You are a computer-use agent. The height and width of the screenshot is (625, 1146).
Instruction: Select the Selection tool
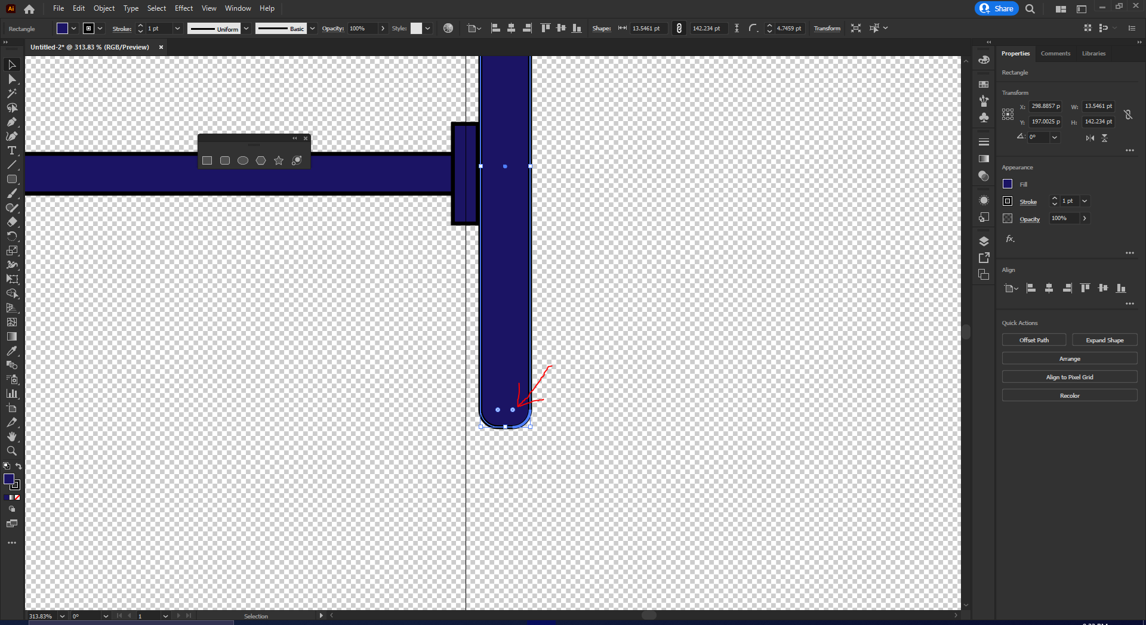pyautogui.click(x=12, y=64)
